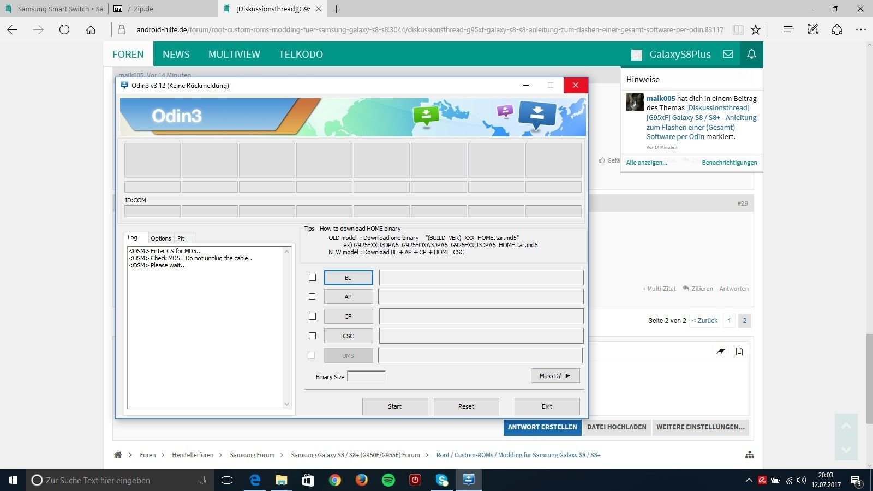873x491 pixels.
Task: Open Skype from taskbar
Action: click(441, 480)
